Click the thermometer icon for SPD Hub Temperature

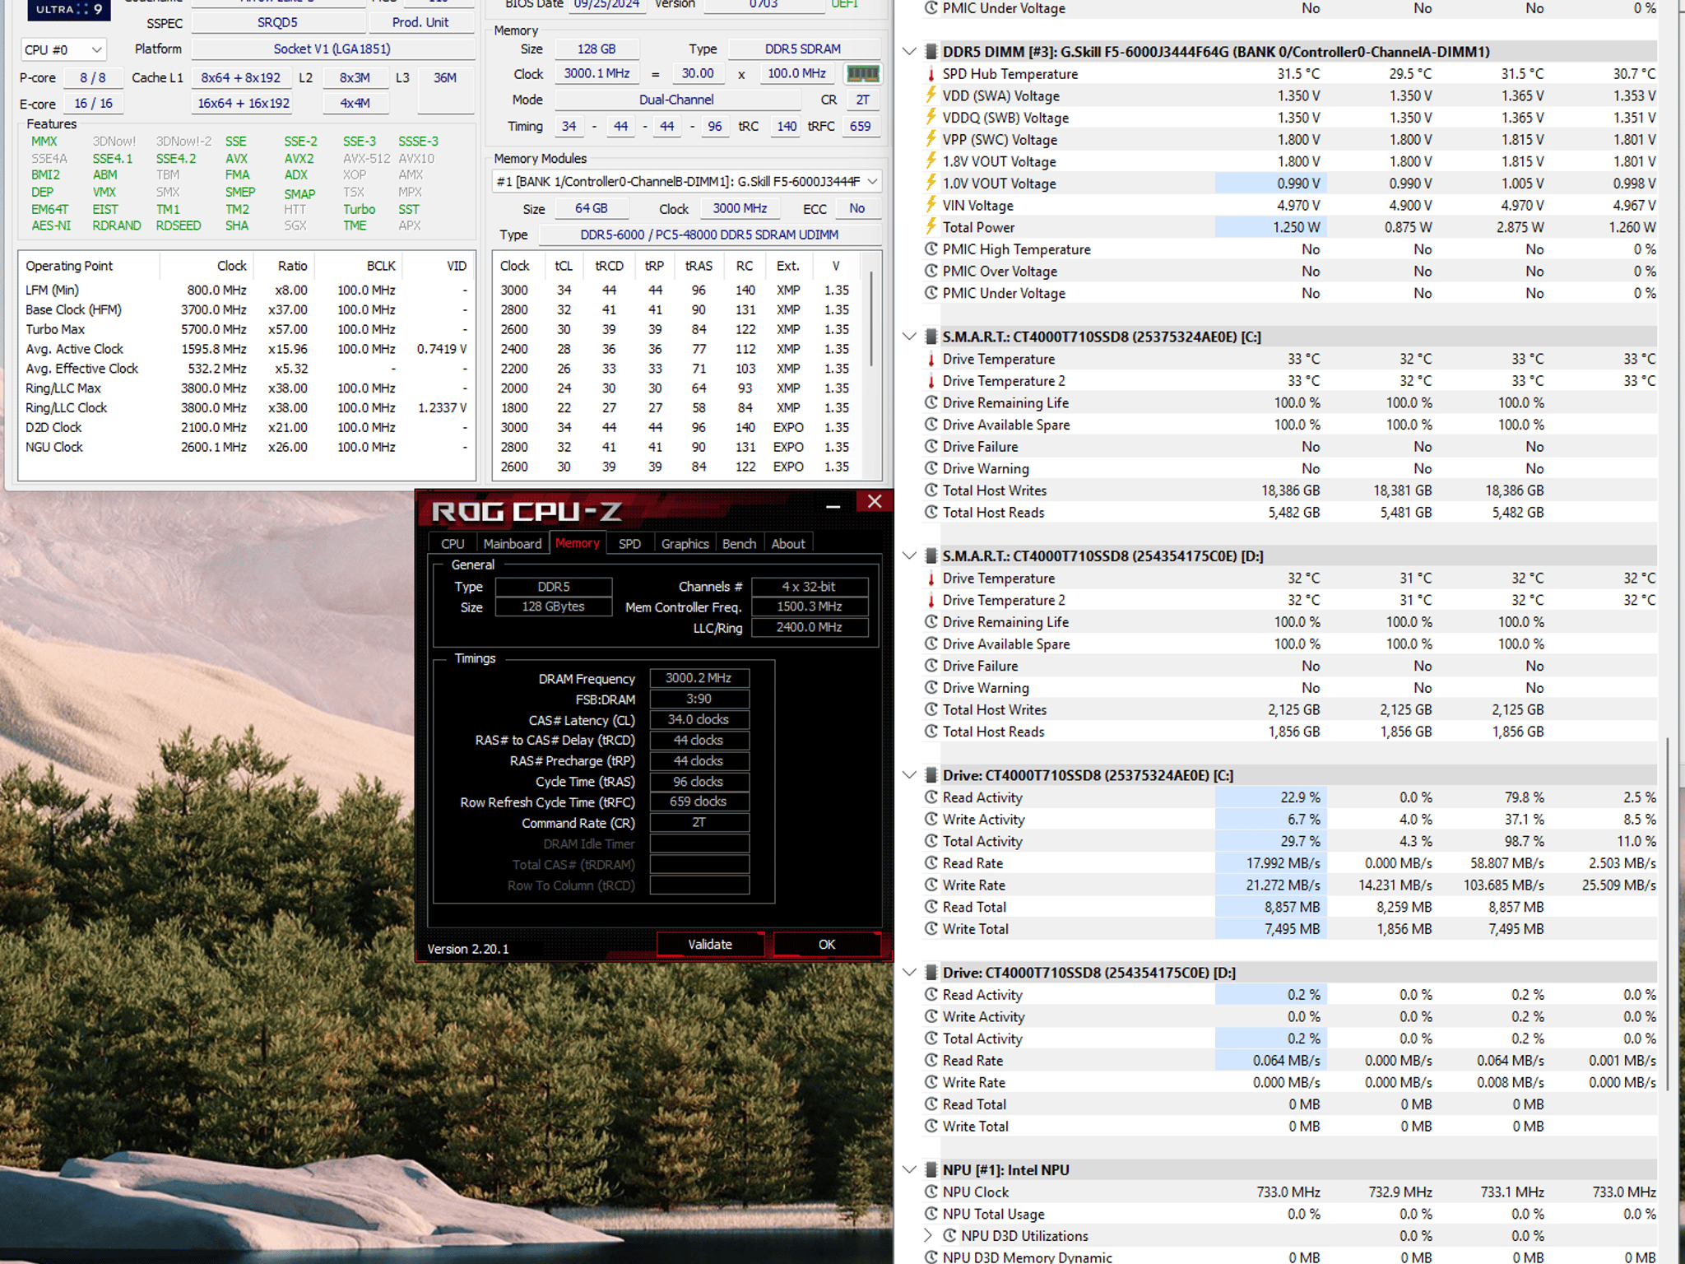coord(931,74)
